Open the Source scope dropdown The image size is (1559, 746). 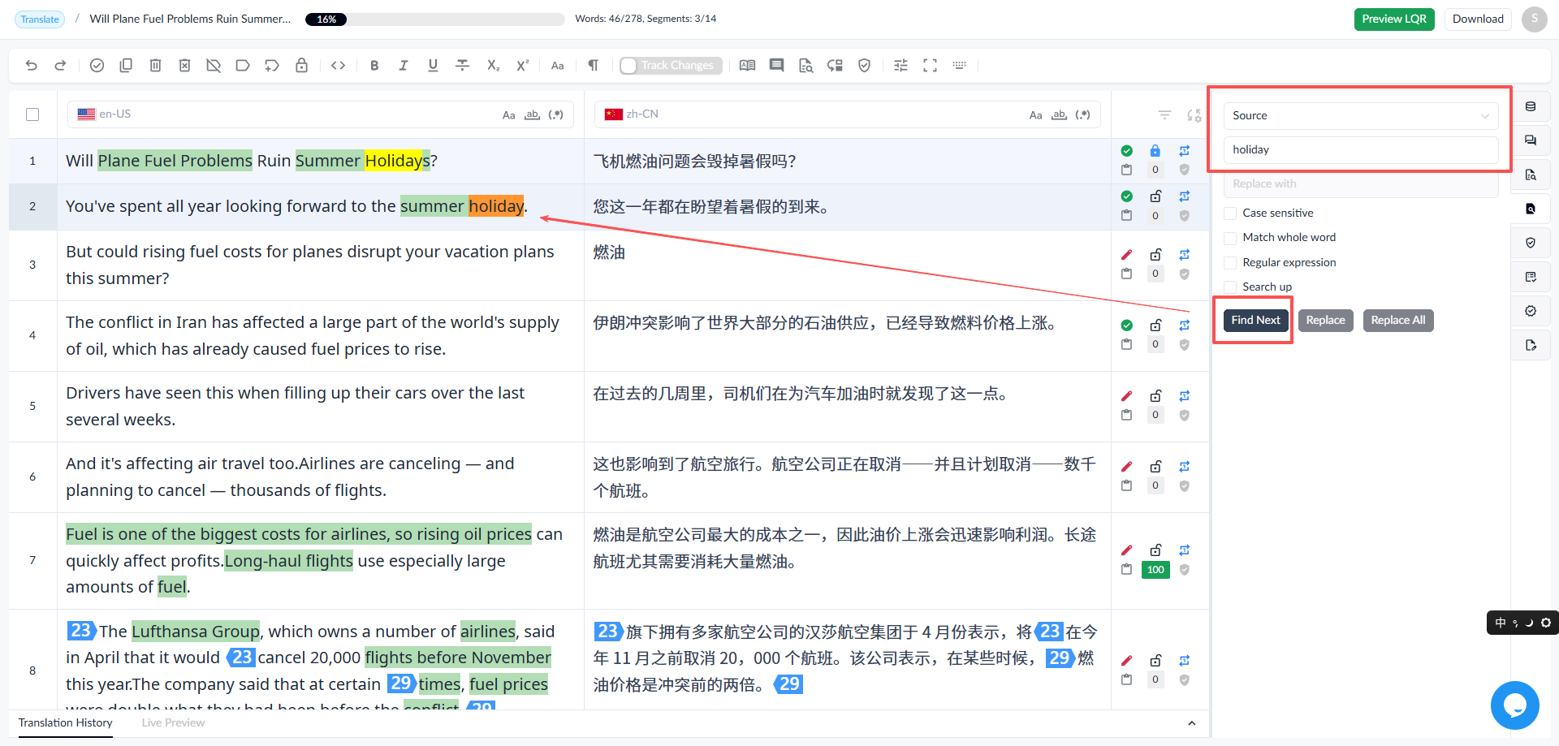click(x=1361, y=116)
